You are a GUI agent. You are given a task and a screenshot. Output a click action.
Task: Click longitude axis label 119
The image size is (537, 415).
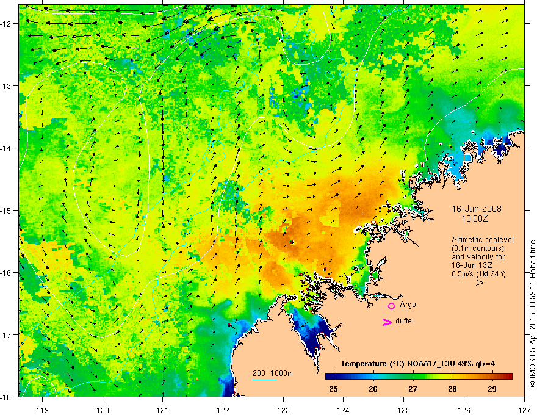click(43, 410)
